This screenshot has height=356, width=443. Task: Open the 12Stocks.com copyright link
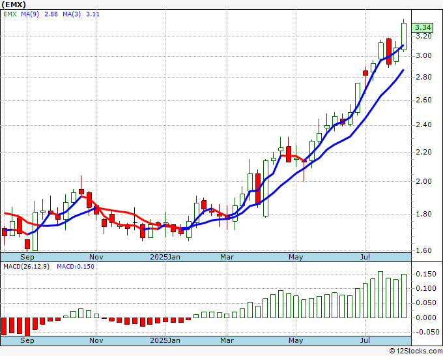coord(416,351)
